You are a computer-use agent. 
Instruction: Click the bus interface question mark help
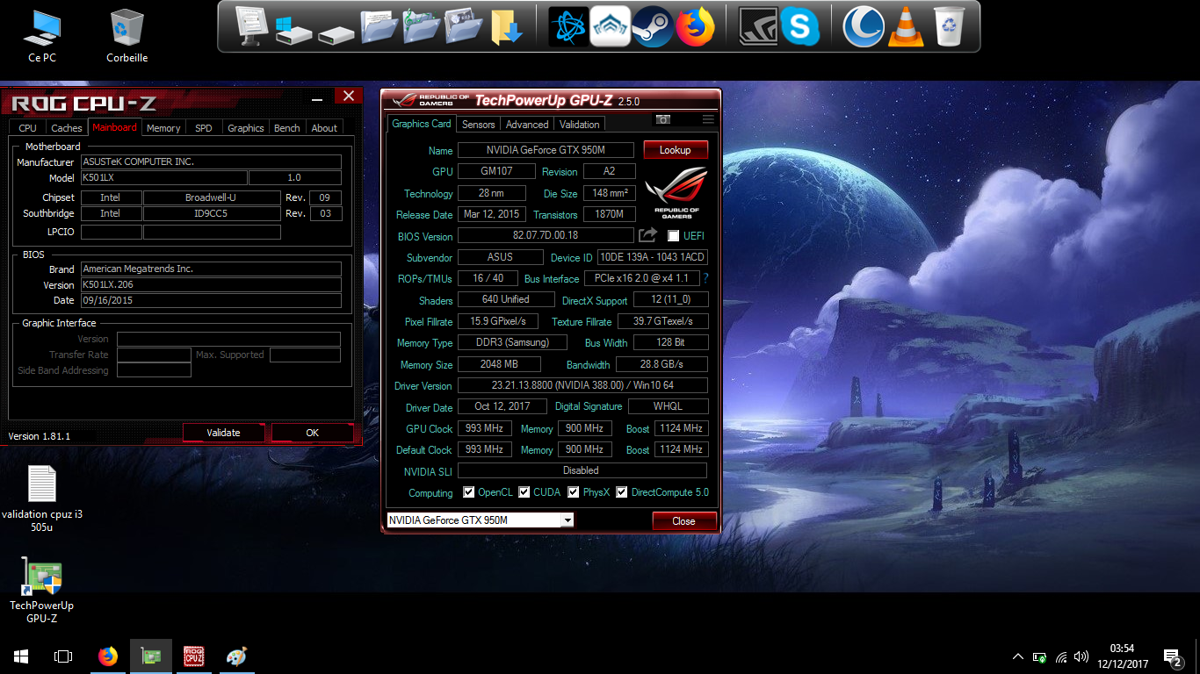pos(705,278)
